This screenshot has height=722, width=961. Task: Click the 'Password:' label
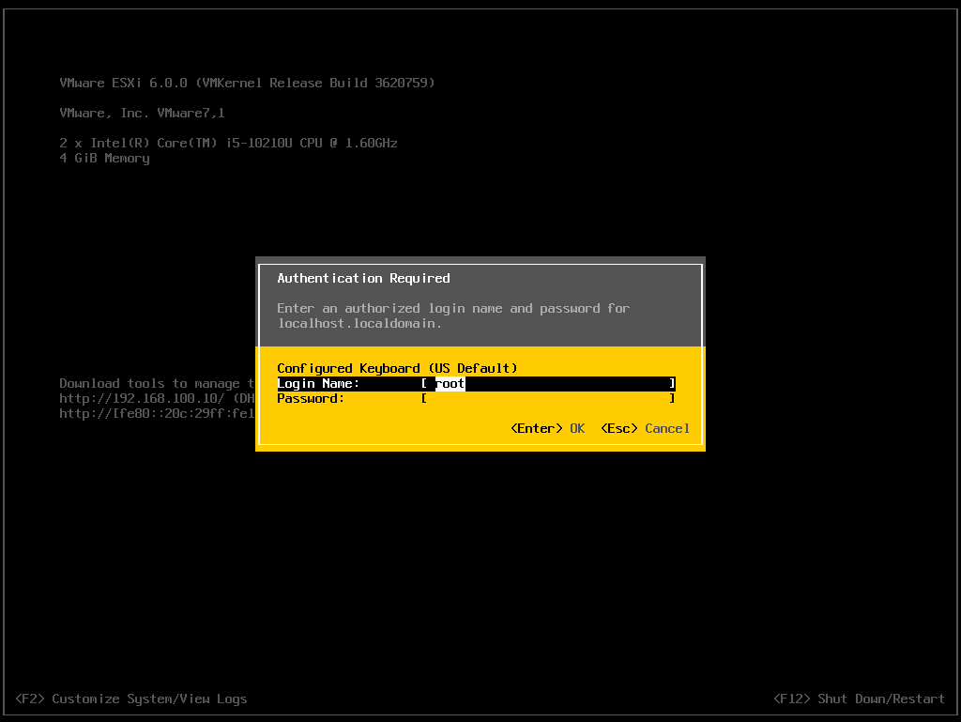click(x=311, y=399)
